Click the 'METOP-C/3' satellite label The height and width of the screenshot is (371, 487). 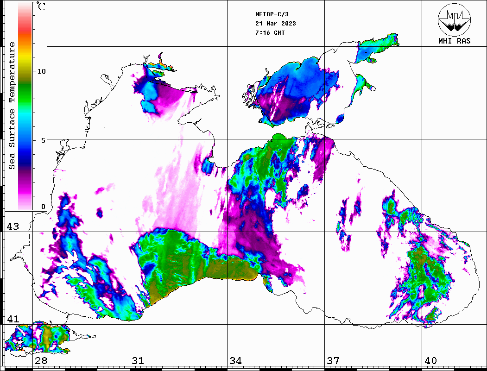click(272, 14)
